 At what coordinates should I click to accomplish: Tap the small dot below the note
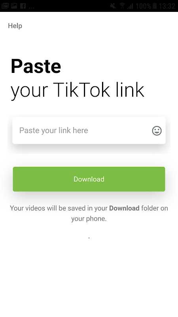pos(89,238)
